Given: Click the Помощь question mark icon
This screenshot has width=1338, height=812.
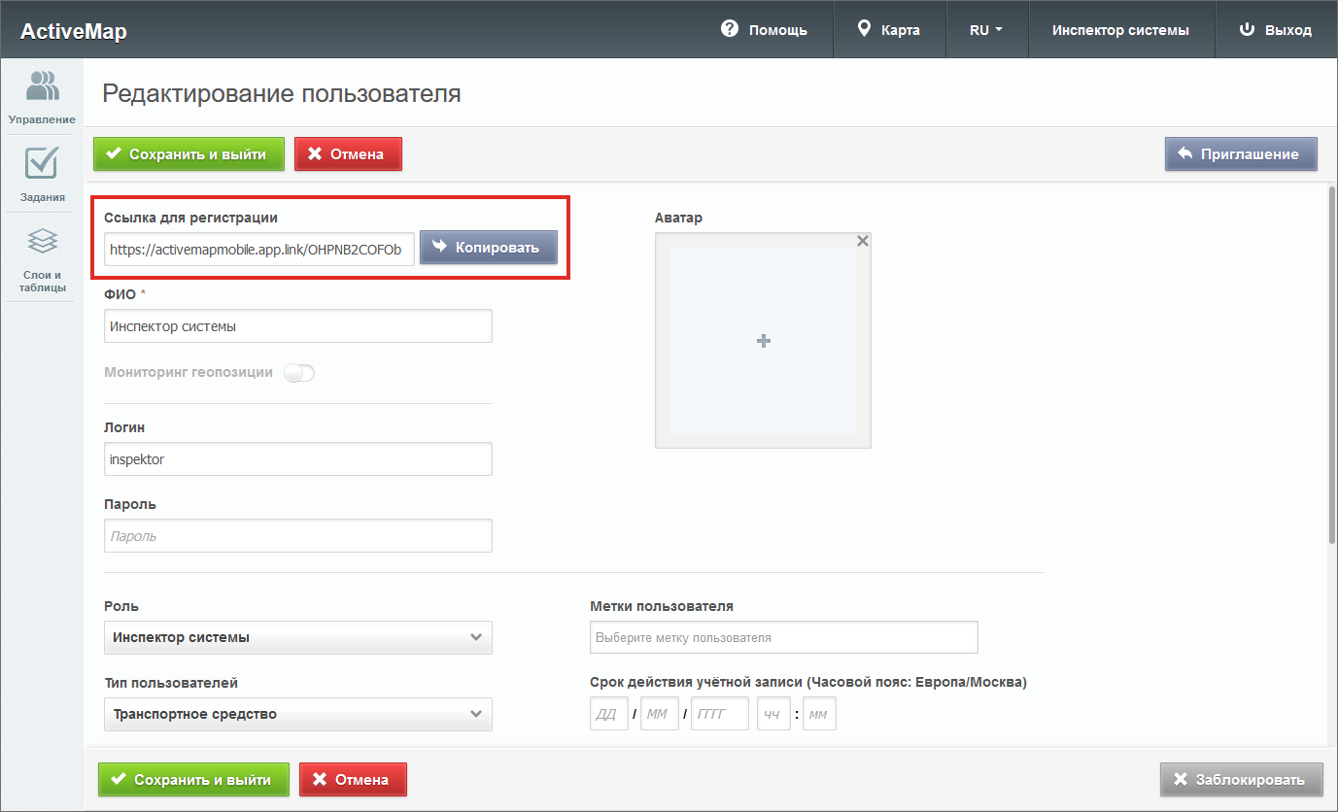Looking at the screenshot, I should point(730,29).
